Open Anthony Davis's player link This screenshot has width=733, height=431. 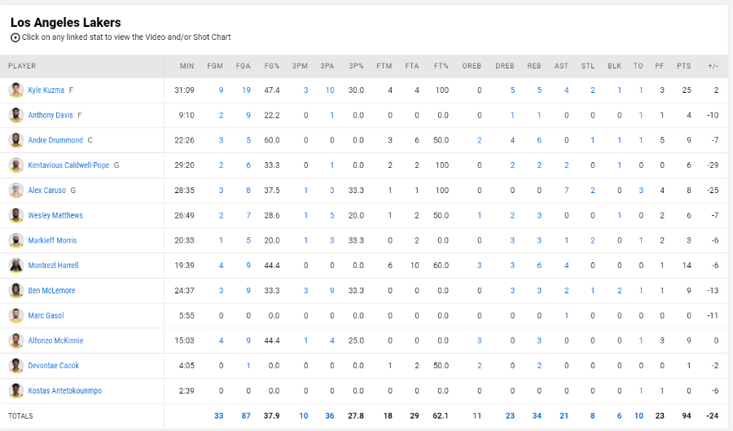pyautogui.click(x=50, y=115)
